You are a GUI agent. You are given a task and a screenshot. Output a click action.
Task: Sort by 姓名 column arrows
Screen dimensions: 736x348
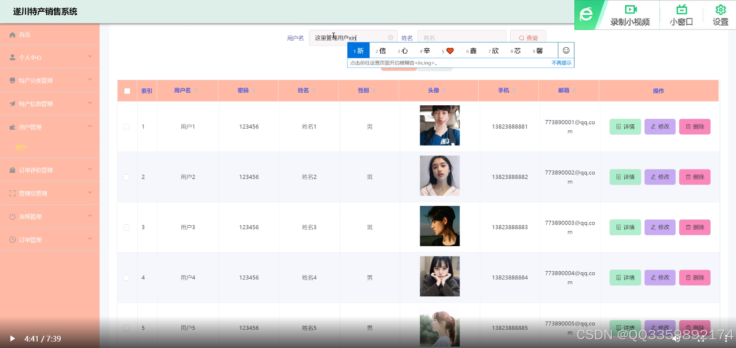click(314, 90)
